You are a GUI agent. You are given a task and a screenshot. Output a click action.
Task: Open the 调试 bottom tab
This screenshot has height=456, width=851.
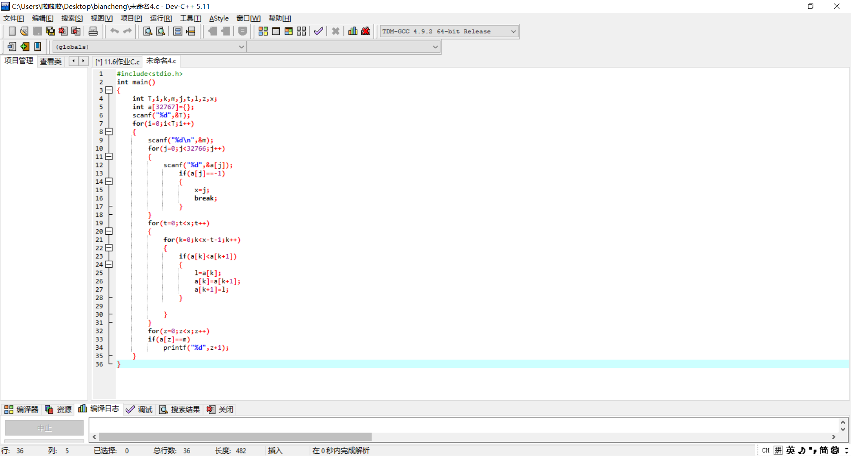pos(139,410)
